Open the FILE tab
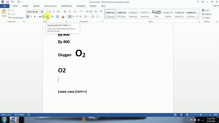Image resolution: width=219 pixels, height=123 pixels. [4, 6]
